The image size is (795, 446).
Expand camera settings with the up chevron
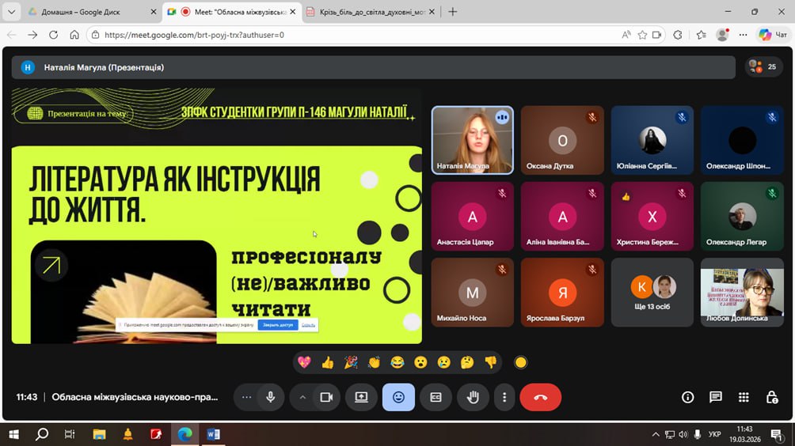(x=302, y=397)
